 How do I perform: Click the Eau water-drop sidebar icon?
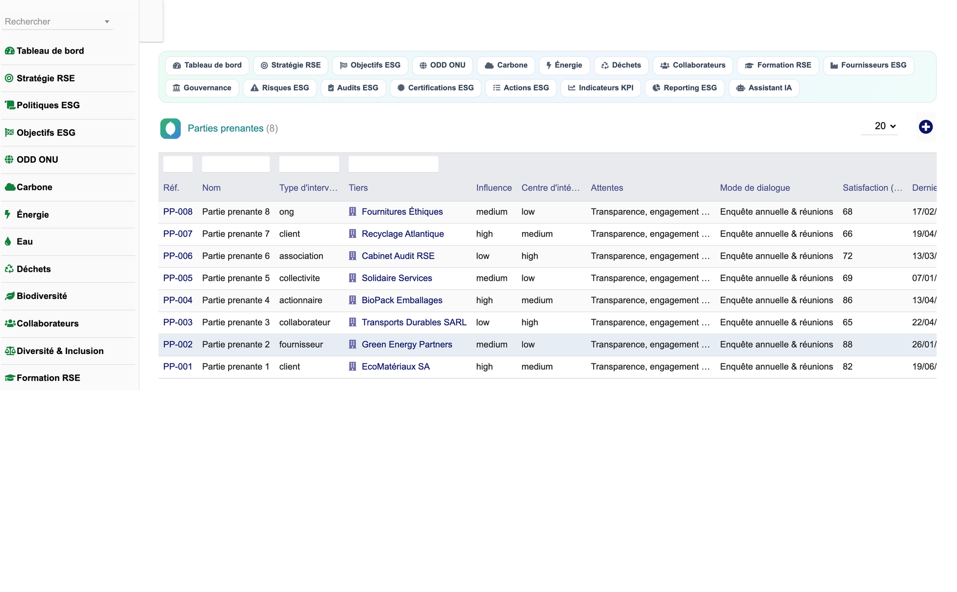click(x=8, y=241)
